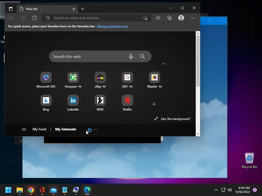This screenshot has height=196, width=262.
Task: Open a new tab with the plus button
Action: point(82,9)
